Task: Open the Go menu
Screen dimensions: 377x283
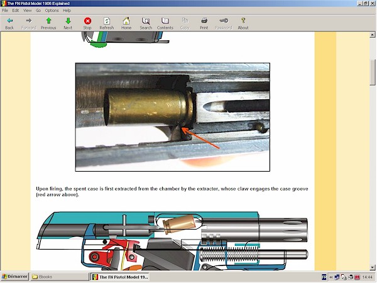Action: pyautogui.click(x=38, y=10)
